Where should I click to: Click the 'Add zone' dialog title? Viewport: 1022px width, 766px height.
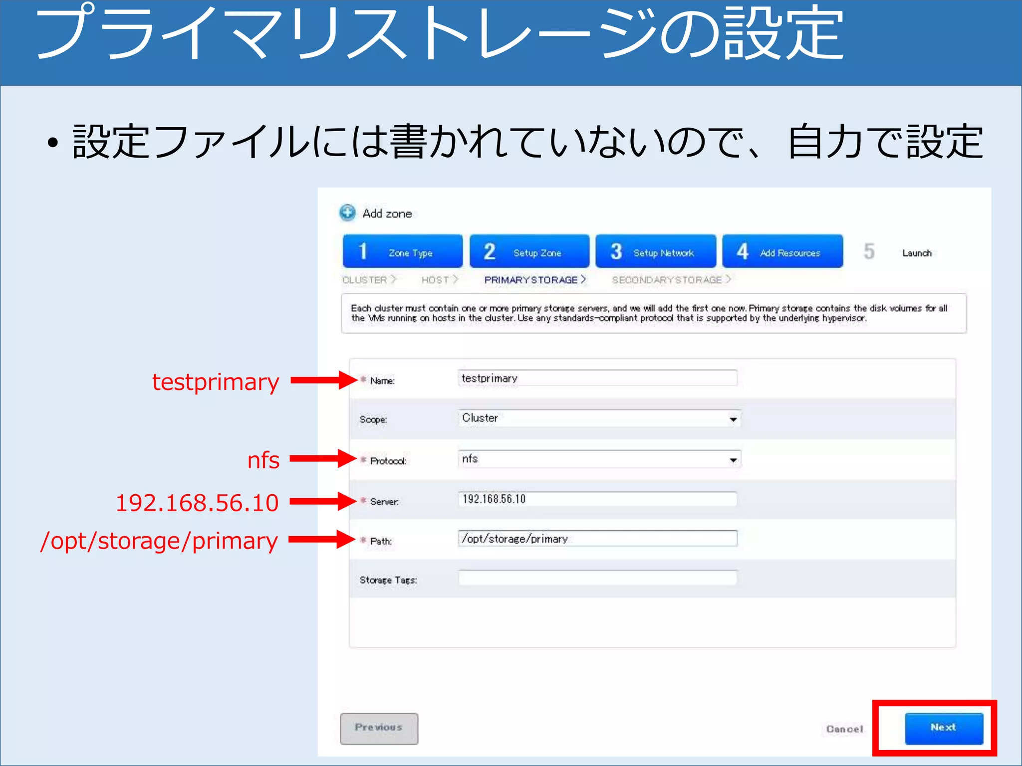(x=387, y=213)
